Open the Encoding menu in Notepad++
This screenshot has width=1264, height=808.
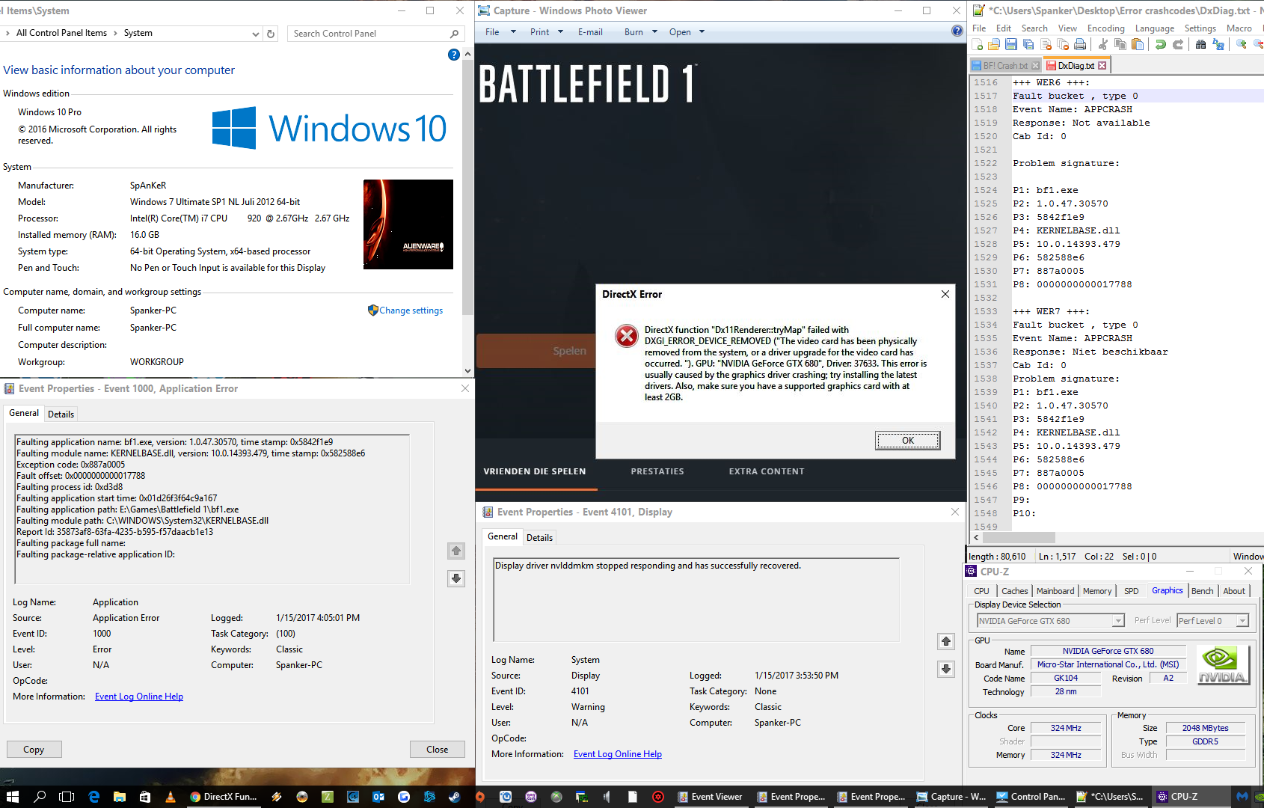point(1105,28)
